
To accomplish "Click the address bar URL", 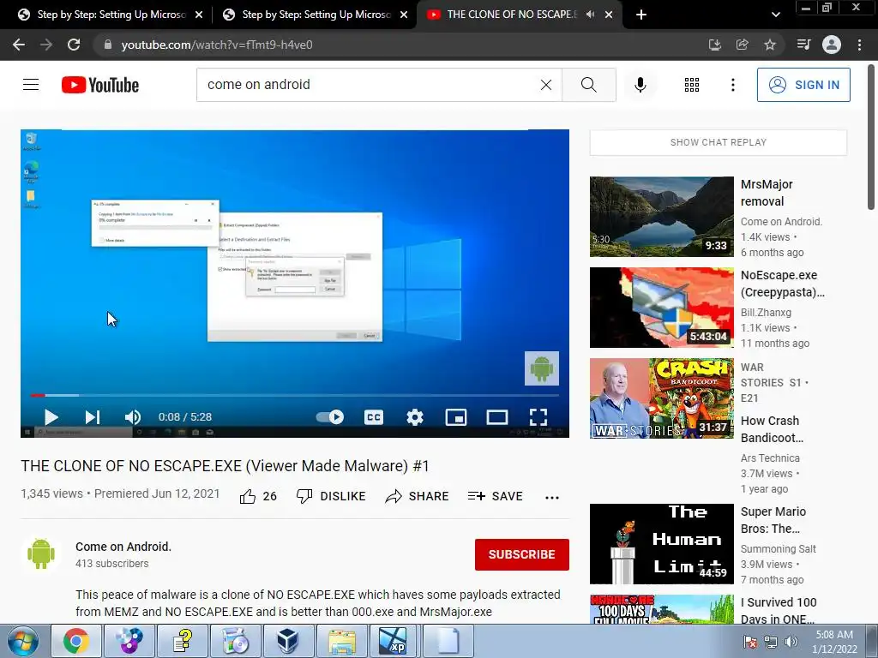I will [217, 45].
